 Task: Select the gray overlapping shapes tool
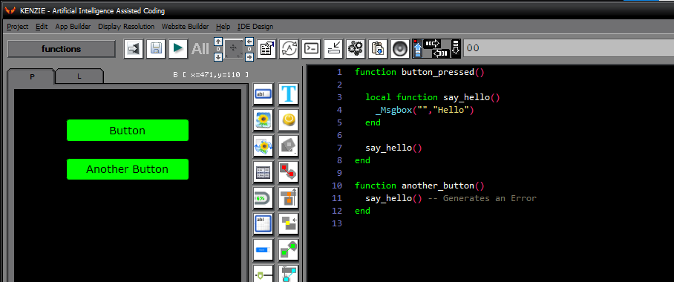click(x=289, y=146)
